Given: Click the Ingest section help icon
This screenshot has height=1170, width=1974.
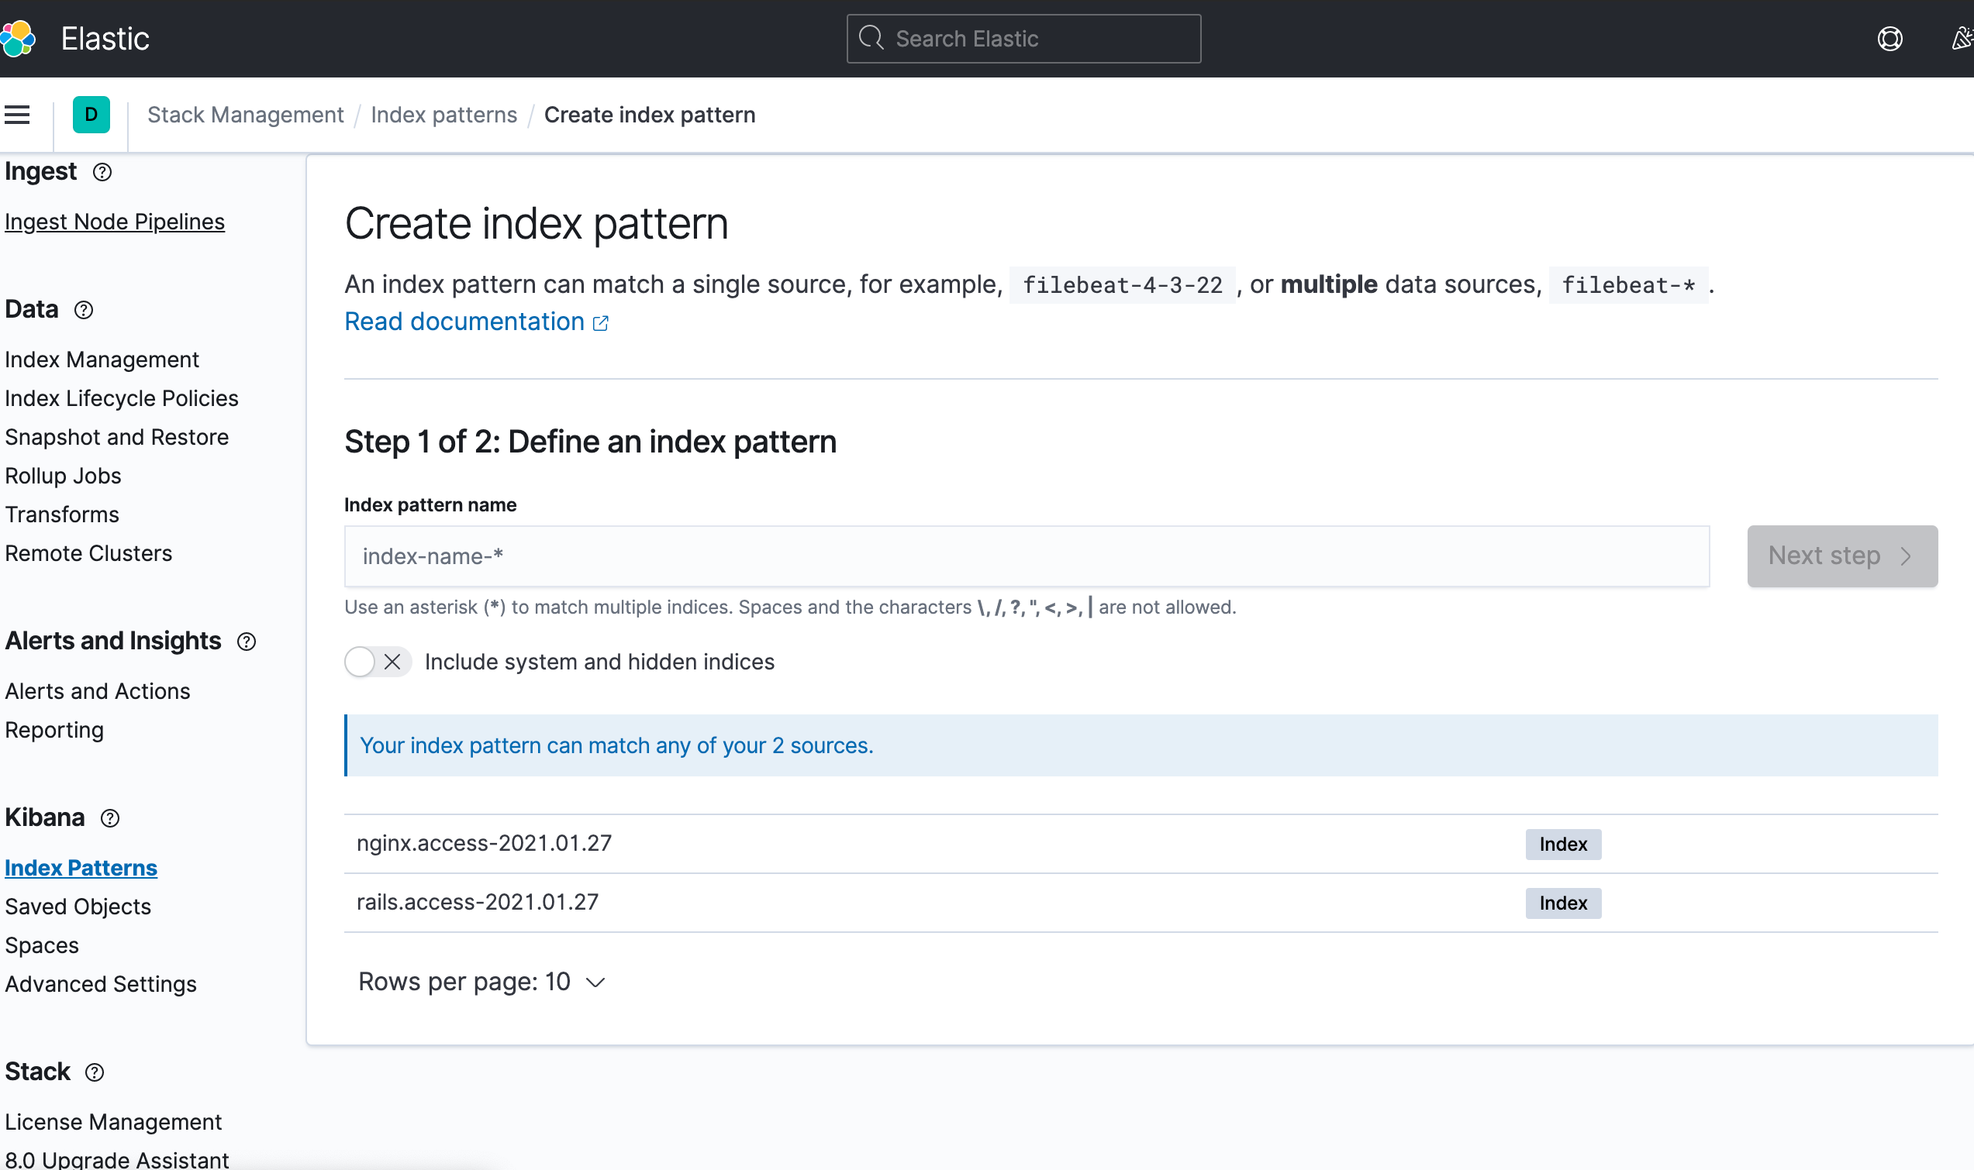Looking at the screenshot, I should tap(102, 172).
